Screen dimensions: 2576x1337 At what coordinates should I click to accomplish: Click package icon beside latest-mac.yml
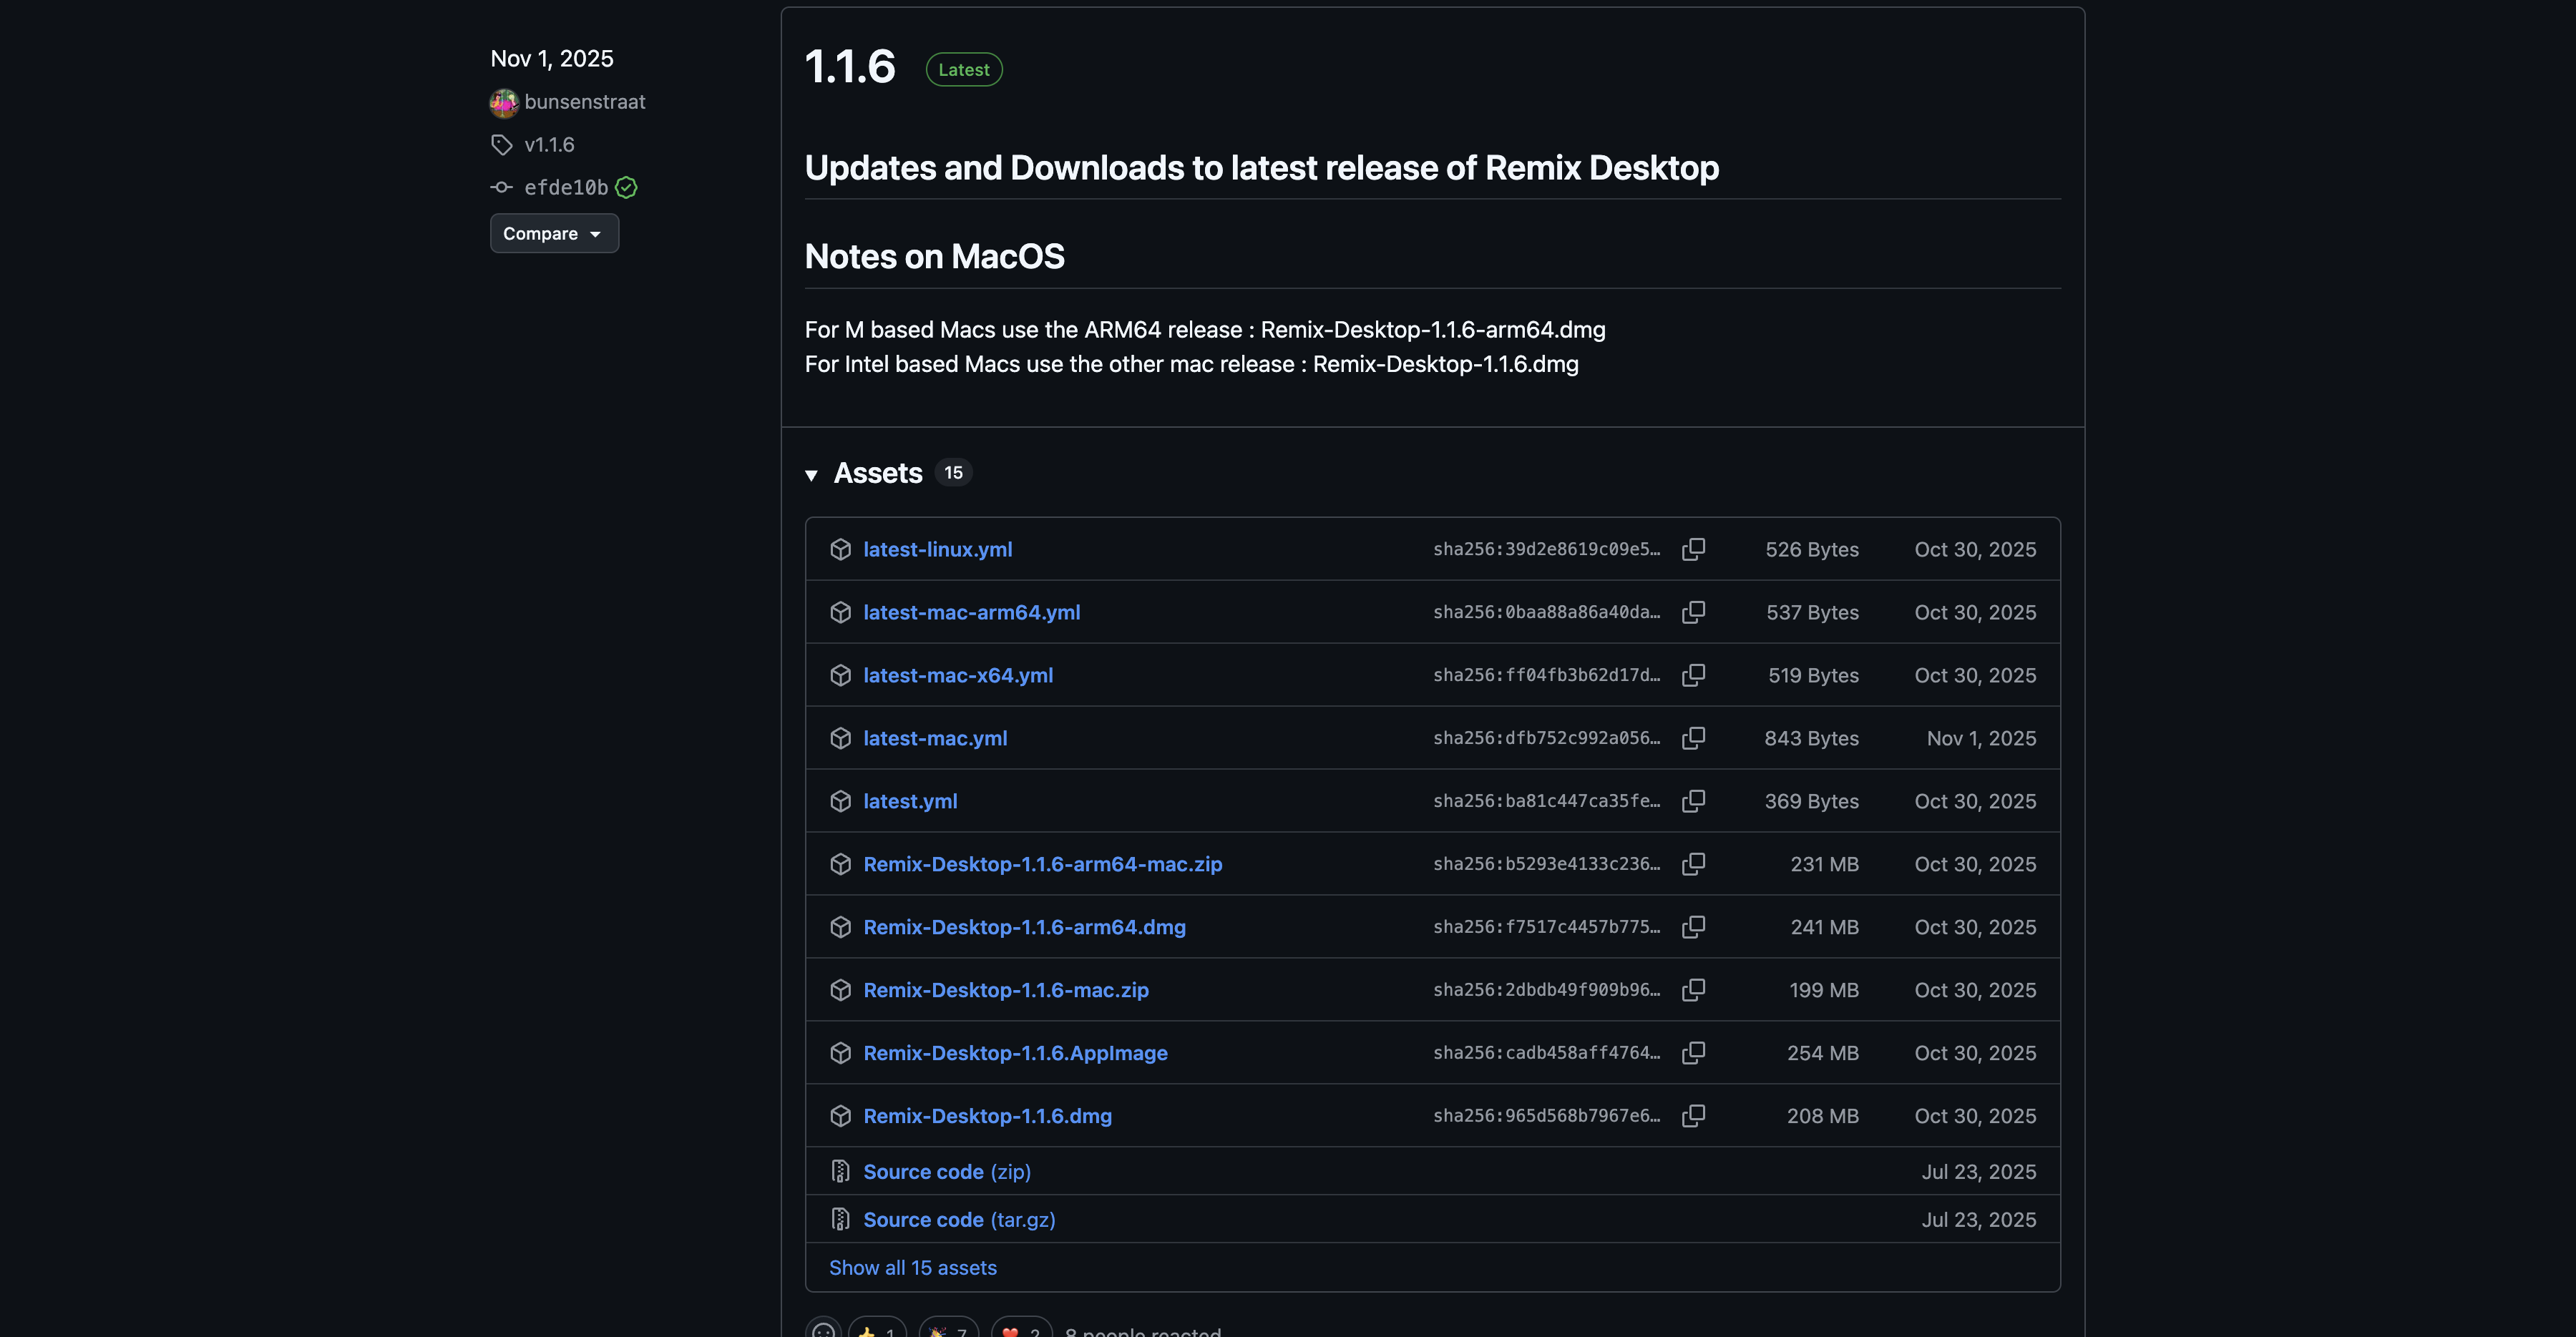tap(840, 738)
